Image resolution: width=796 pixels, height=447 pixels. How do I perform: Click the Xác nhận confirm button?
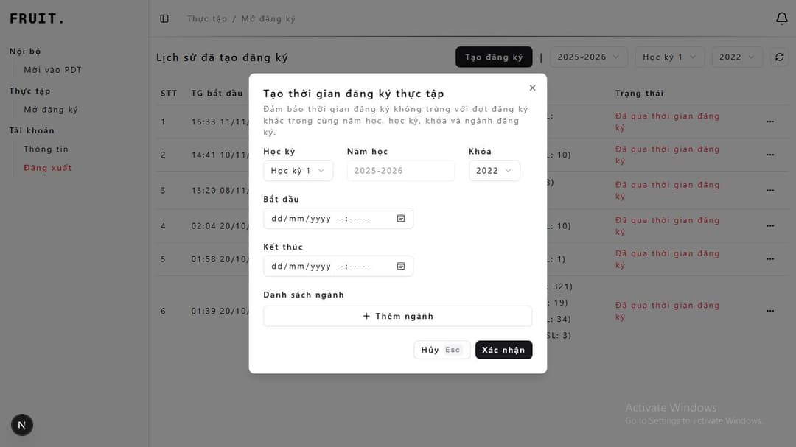(503, 350)
